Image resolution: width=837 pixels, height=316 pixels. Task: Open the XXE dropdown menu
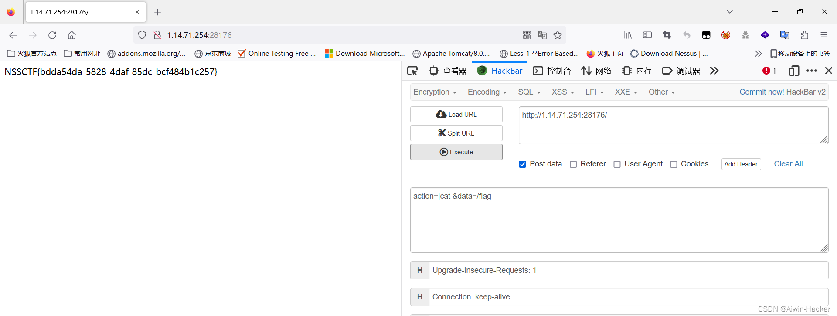(626, 92)
